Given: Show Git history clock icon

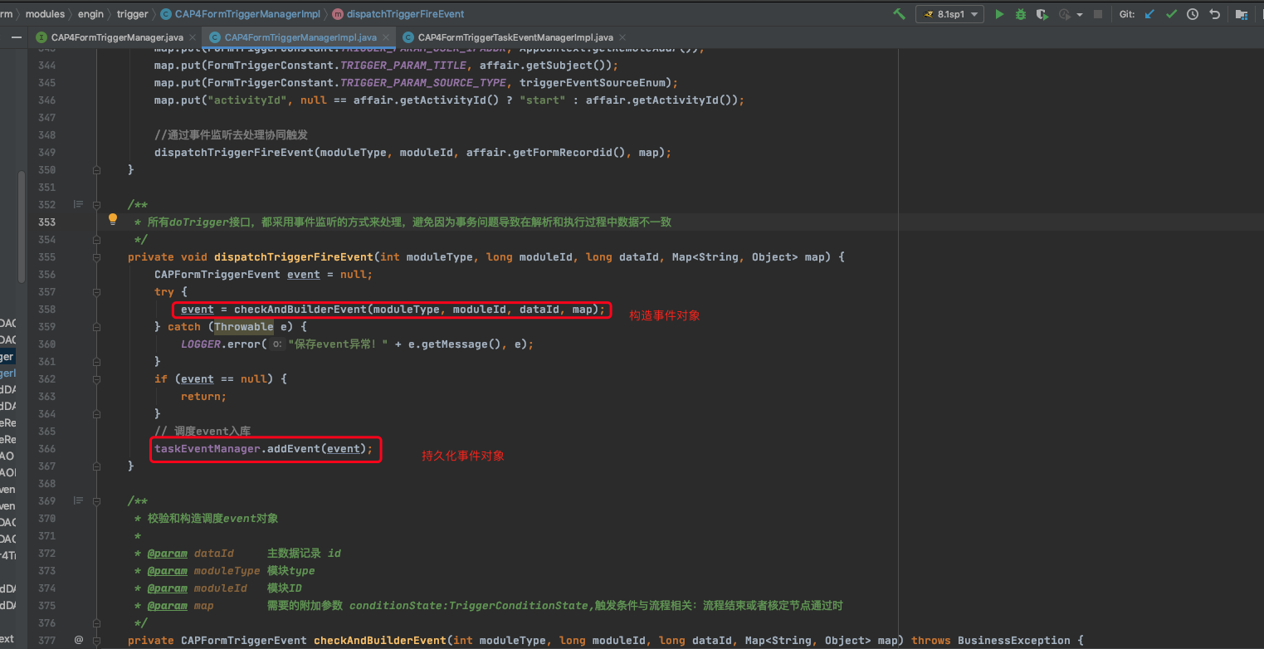Looking at the screenshot, I should 1193,14.
